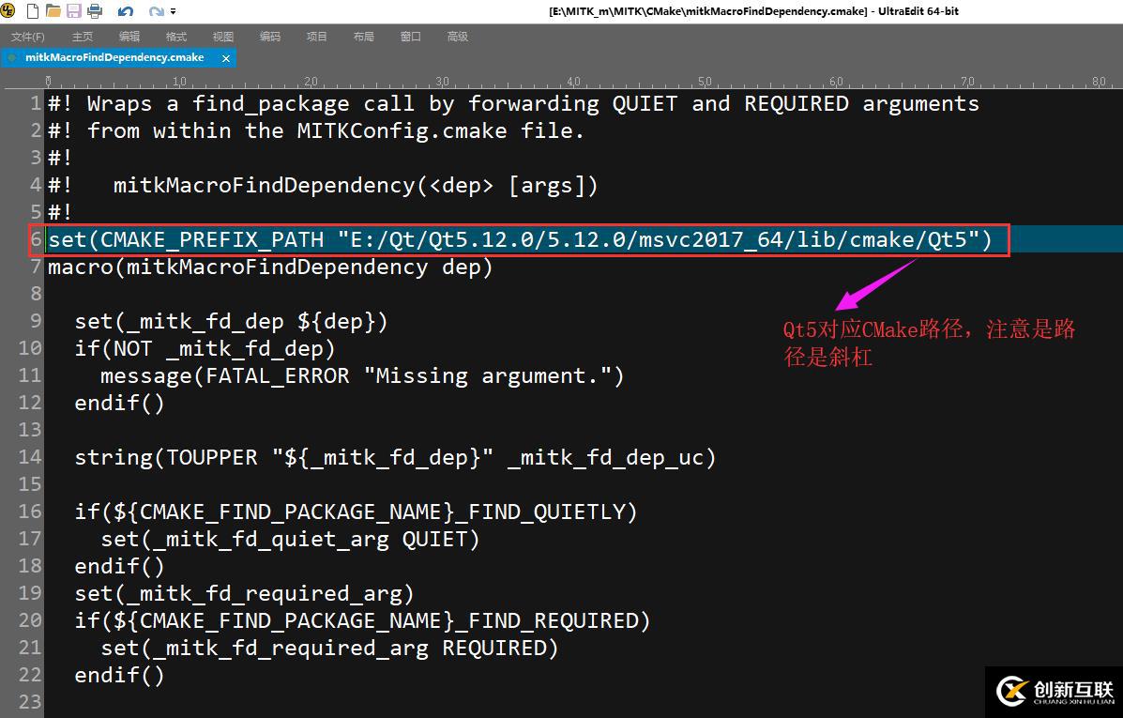
Task: Open a file using the folder icon
Action: pyautogui.click(x=53, y=11)
